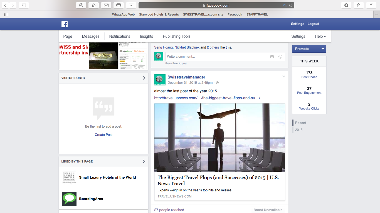Open the Help dropdown menu
The width and height of the screenshot is (380, 213).
coord(320,36)
